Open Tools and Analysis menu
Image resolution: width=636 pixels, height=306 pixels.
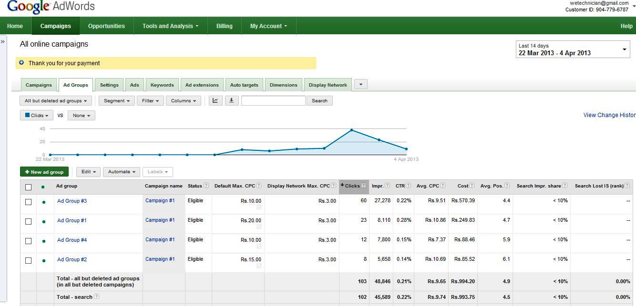point(170,26)
